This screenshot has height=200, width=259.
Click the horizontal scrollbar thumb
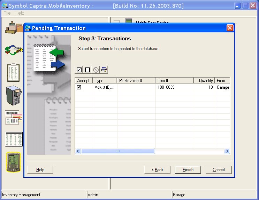click(118, 151)
